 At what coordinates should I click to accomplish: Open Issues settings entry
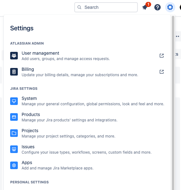pyautogui.click(x=87, y=149)
